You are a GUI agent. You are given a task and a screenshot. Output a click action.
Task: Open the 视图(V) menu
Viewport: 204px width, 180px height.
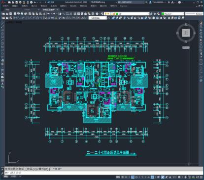tap(25, 6)
